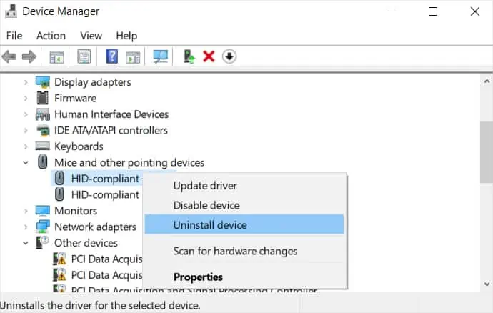Click the Monitors category icon
Screen dimensions: 493x313
[42, 211]
